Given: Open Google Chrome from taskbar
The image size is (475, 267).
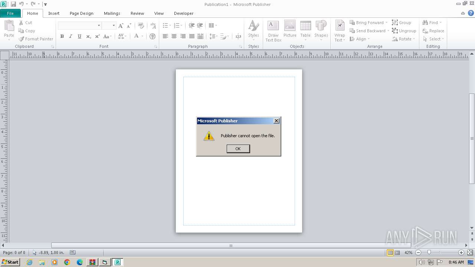Looking at the screenshot, I should 67,262.
